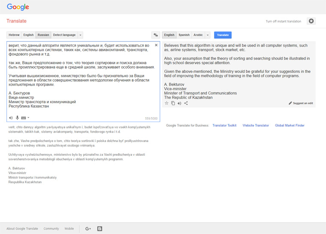Viewport: 326px width, 234px height.
Task: Open Community footer link
Action: pyautogui.click(x=51, y=228)
